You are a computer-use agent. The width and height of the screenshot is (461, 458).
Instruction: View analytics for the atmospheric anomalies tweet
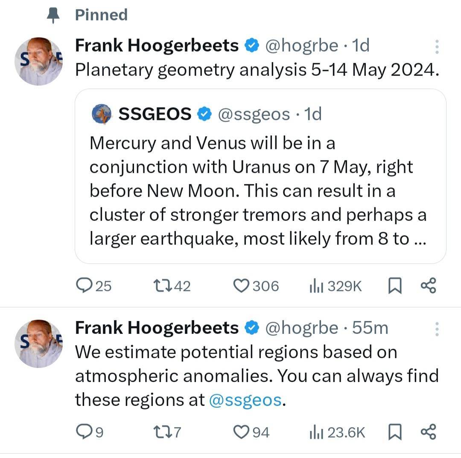(315, 433)
